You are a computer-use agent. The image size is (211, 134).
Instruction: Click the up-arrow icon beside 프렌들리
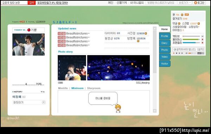pyautogui.click(x=202, y=43)
